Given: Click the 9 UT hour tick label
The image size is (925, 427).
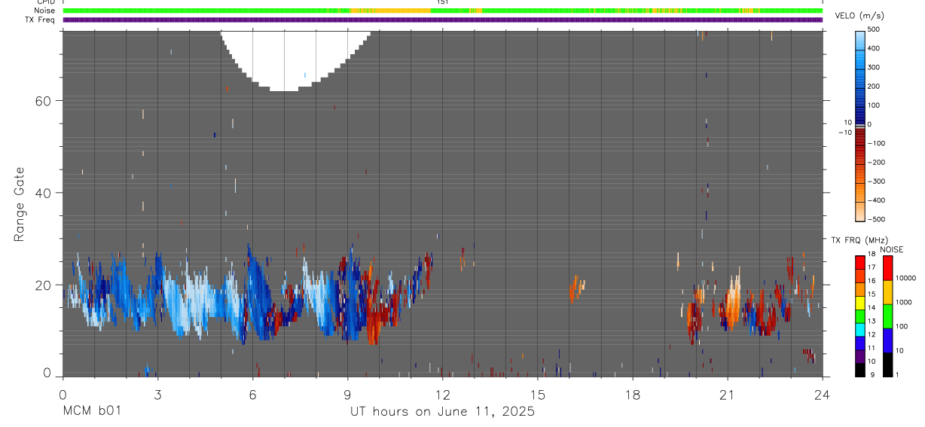Looking at the screenshot, I should pyautogui.click(x=348, y=394).
